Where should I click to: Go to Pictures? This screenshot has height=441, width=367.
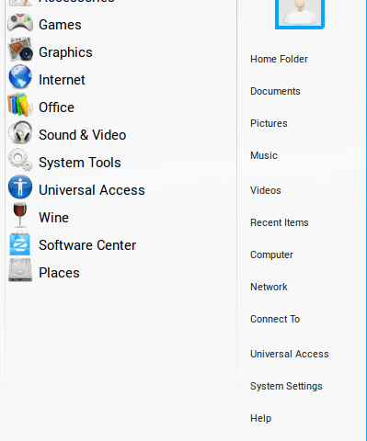click(x=269, y=123)
